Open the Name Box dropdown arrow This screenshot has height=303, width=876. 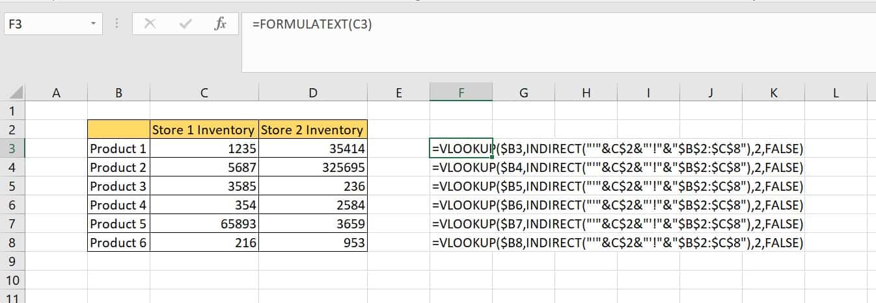(x=94, y=25)
